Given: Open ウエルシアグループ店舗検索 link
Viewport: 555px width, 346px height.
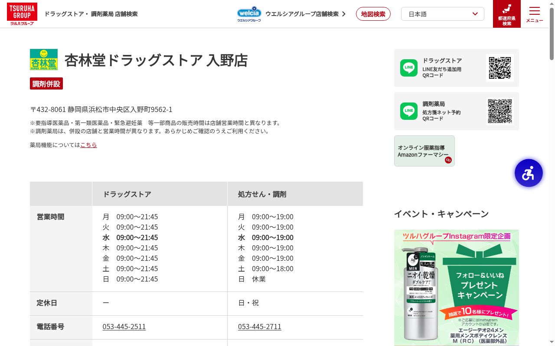Looking at the screenshot, I should tap(305, 14).
